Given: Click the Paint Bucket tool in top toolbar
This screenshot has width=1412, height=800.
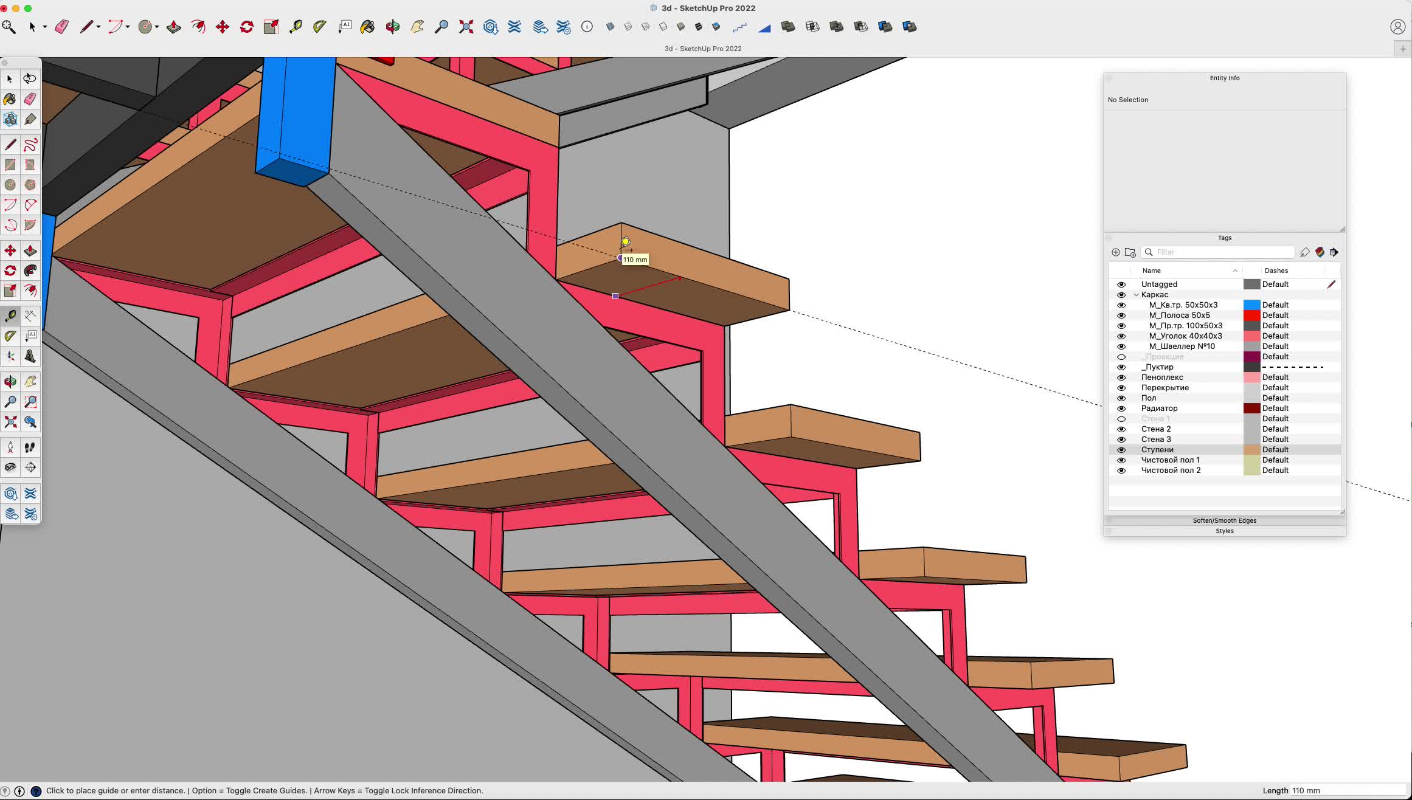Looking at the screenshot, I should click(367, 27).
